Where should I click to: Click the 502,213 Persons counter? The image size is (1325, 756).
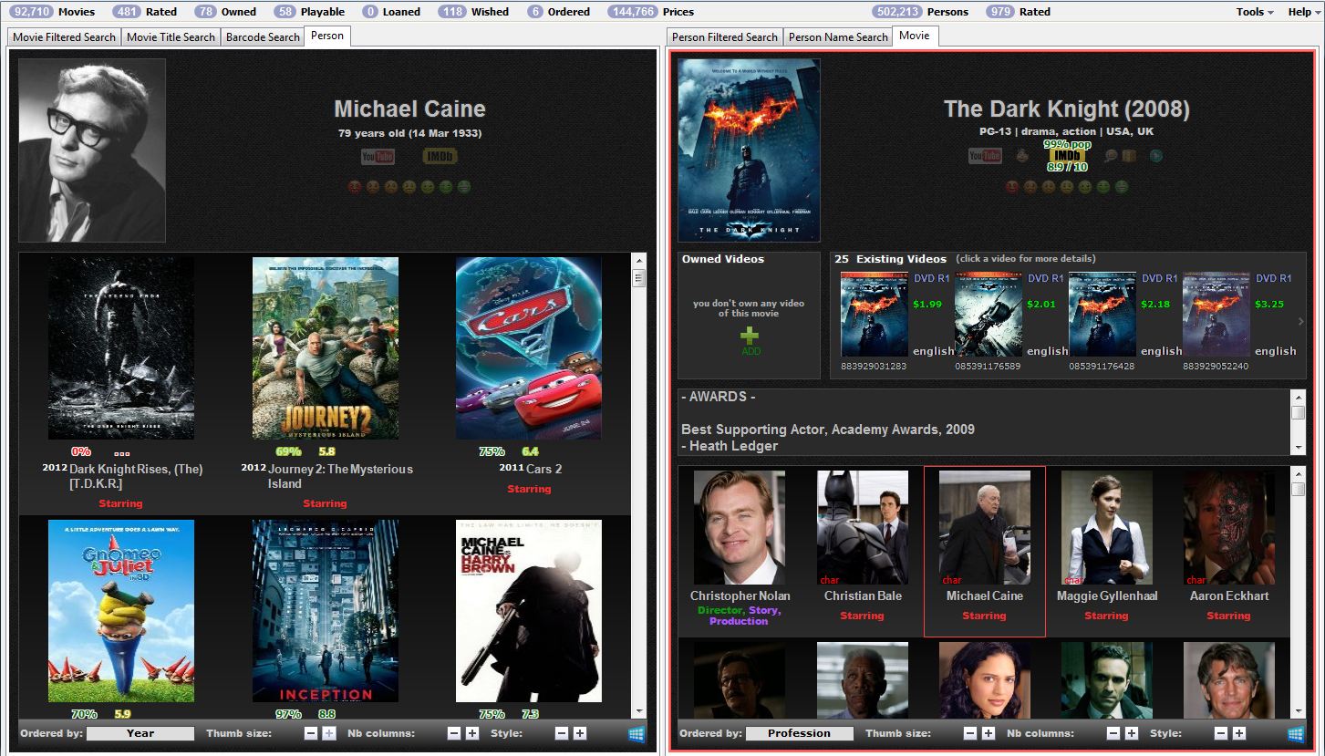click(x=921, y=12)
